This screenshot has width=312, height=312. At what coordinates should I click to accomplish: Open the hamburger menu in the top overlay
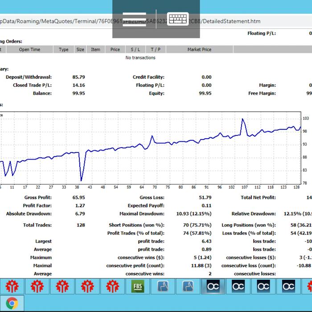point(134,19)
